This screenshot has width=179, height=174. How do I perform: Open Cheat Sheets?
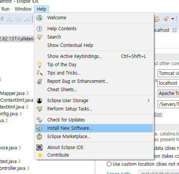94,90
